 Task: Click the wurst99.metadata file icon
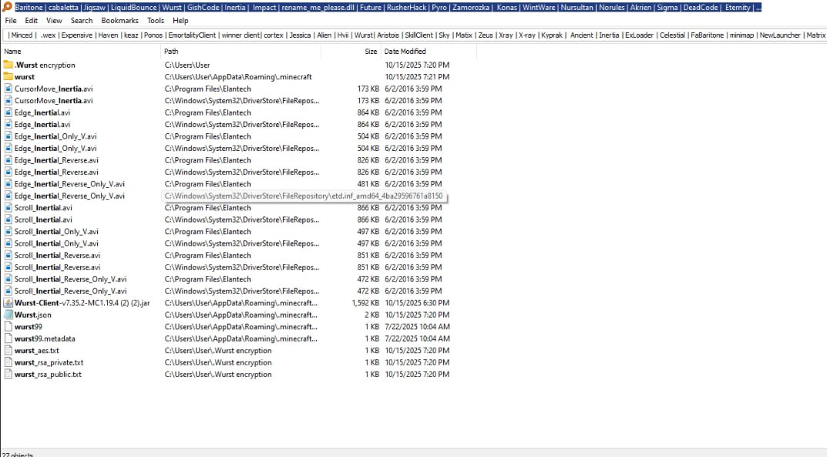click(8, 338)
